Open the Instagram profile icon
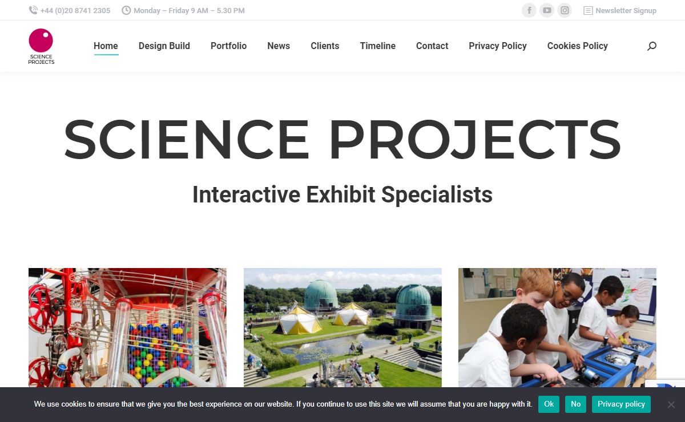Screen dimensions: 685x422 click(x=565, y=10)
